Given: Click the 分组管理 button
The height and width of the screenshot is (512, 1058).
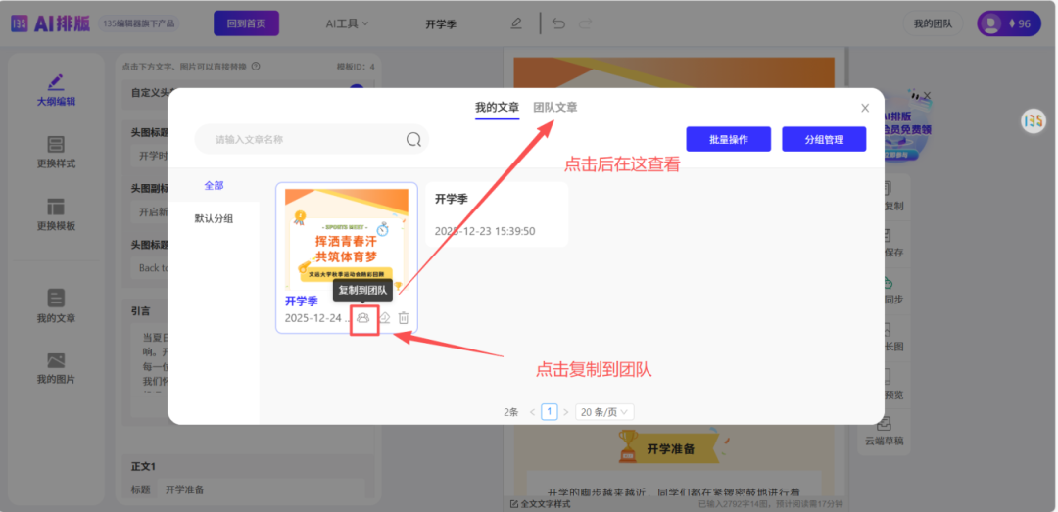Looking at the screenshot, I should pyautogui.click(x=824, y=140).
